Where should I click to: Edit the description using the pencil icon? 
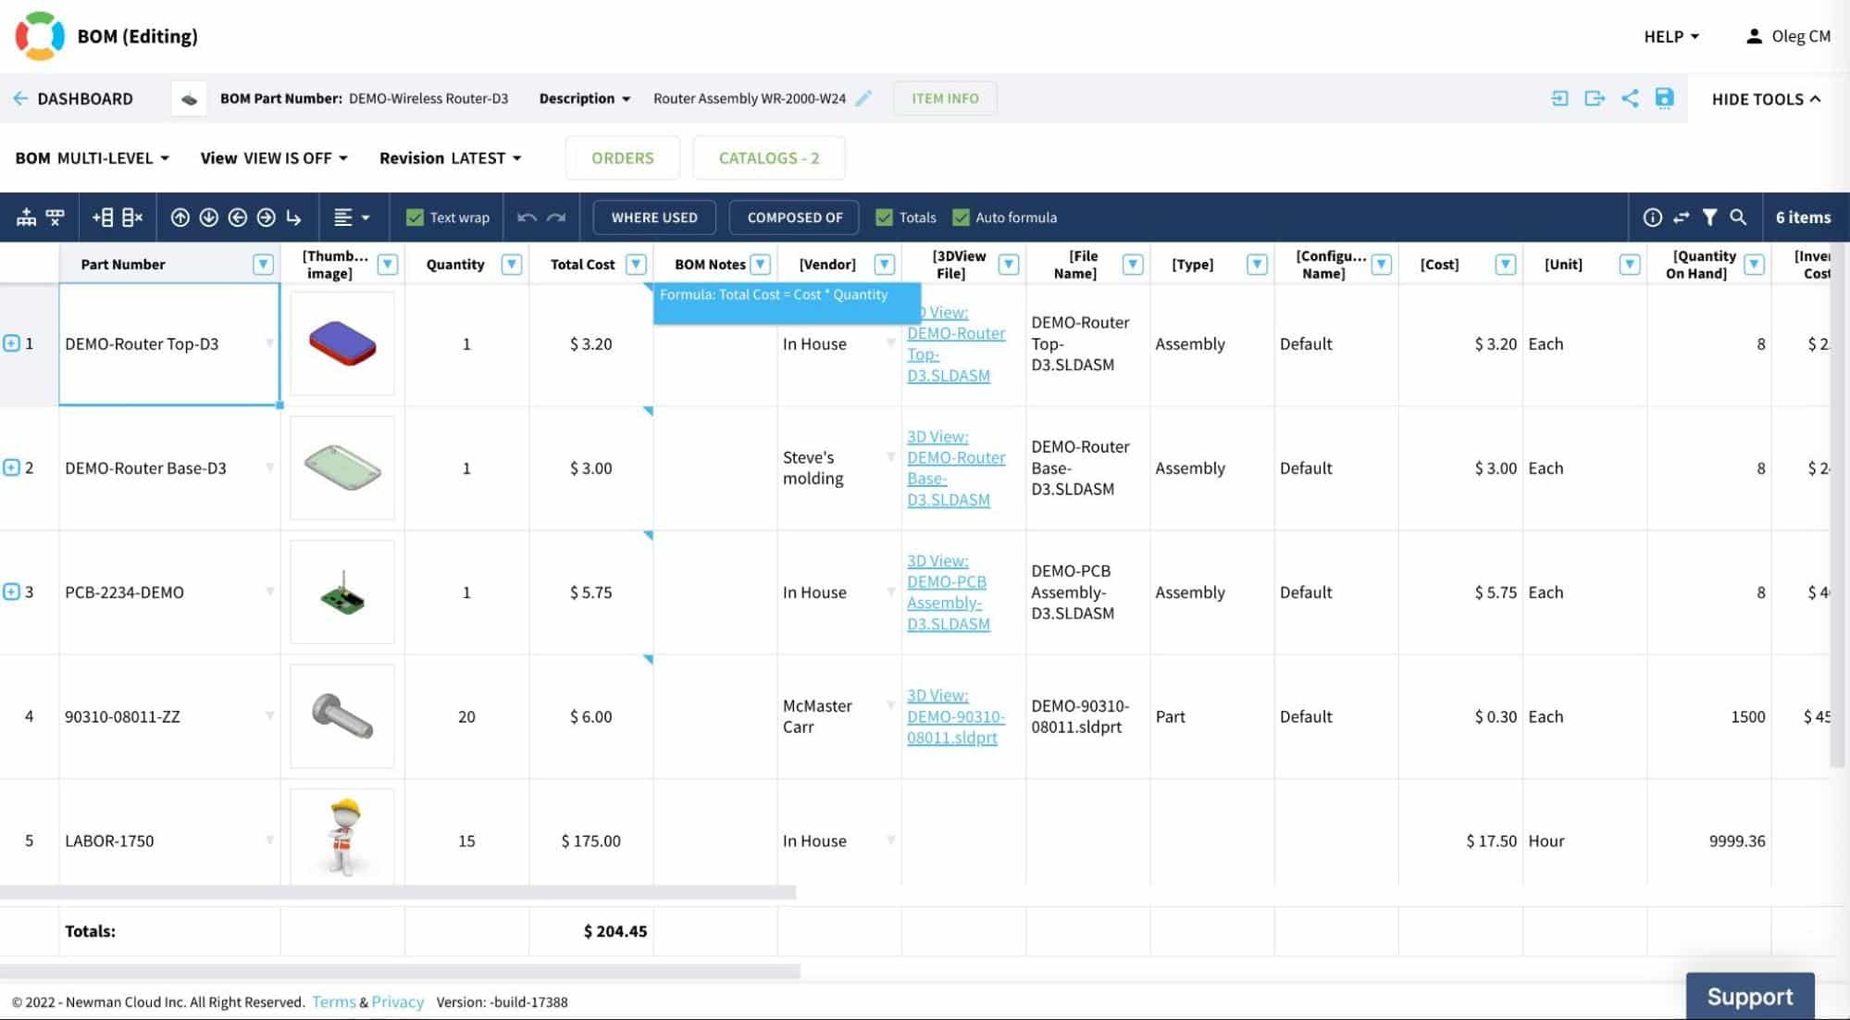tap(863, 98)
